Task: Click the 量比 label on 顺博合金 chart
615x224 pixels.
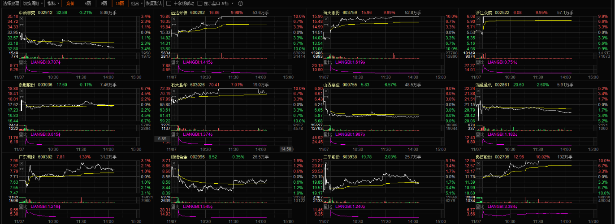Action: coord(175,207)
